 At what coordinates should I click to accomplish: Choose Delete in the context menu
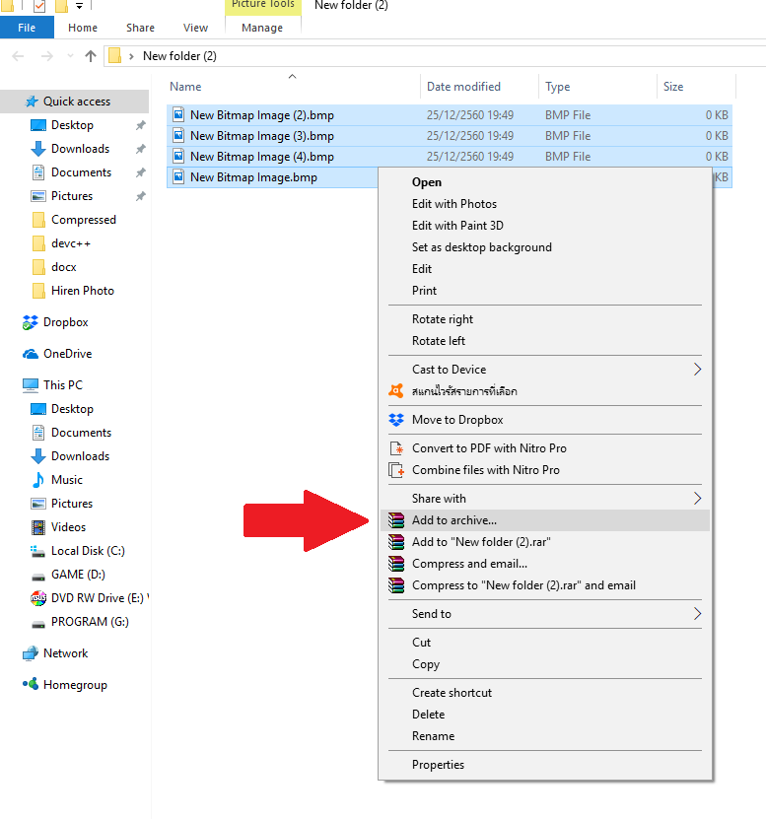543,715
